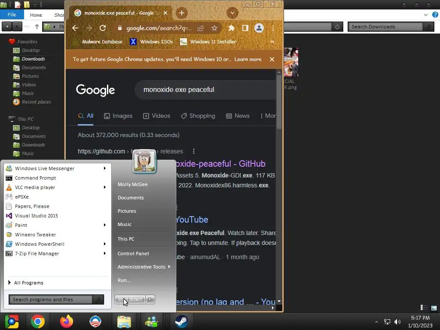440x330 pixels.
Task: Click the Google logo
Action: click(95, 90)
